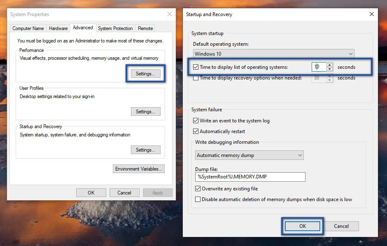
Task: Open Startup and Recovery Settings
Action: (x=145, y=150)
